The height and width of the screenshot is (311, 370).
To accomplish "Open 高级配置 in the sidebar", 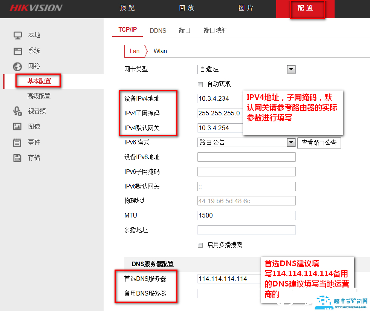I will click(x=39, y=96).
